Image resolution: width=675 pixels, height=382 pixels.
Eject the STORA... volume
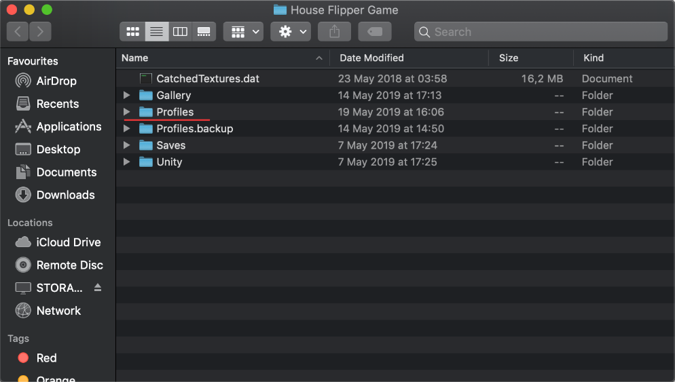[98, 288]
